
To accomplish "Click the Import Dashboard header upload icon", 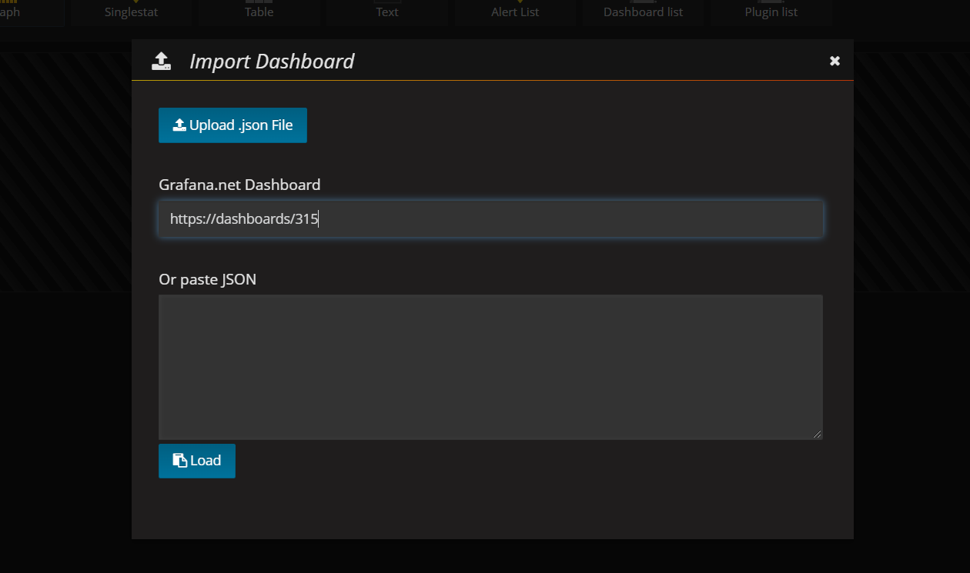I will click(161, 61).
